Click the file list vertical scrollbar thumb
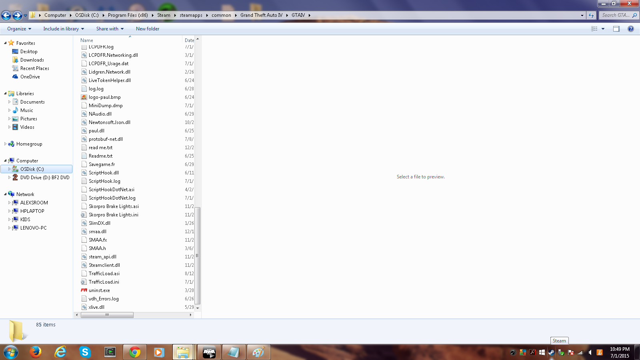The width and height of the screenshot is (640, 360). point(197,256)
